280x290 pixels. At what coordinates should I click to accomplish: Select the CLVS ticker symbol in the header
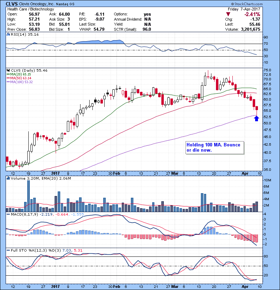12,4
